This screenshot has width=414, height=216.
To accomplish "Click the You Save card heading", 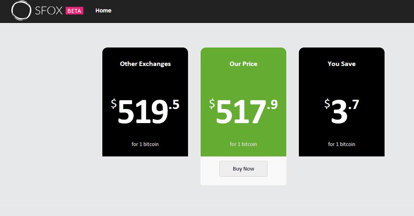I will tap(342, 64).
